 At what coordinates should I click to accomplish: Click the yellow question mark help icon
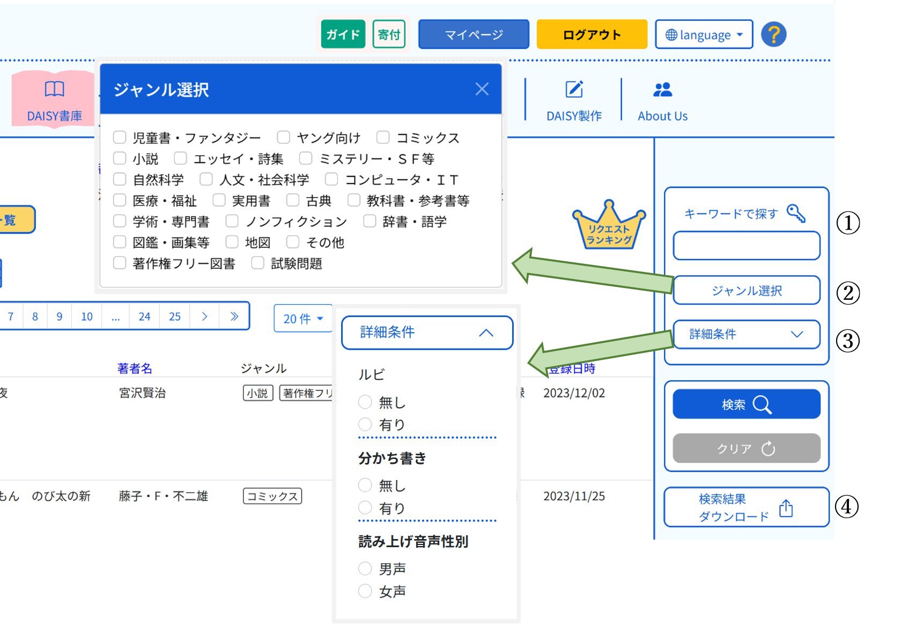click(773, 35)
